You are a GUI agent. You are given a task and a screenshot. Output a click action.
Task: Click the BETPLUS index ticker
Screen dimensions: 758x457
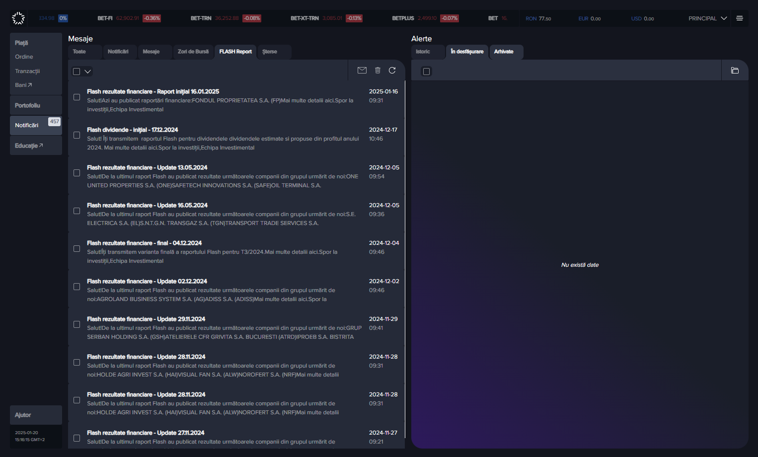[425, 18]
